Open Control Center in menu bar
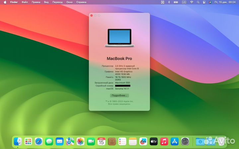The height and width of the screenshot is (149, 239). pyautogui.click(x=204, y=2)
